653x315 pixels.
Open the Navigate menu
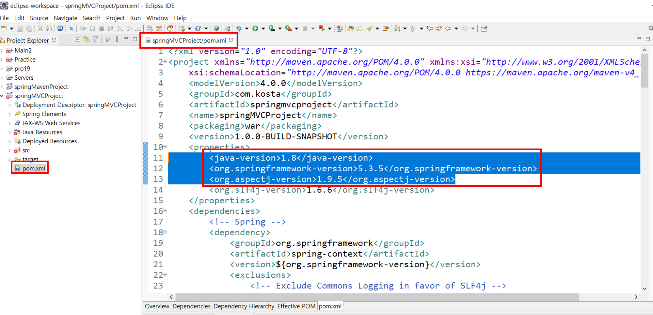coord(65,18)
